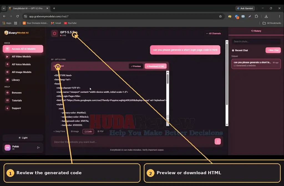Click the Search chats field

click(256, 42)
